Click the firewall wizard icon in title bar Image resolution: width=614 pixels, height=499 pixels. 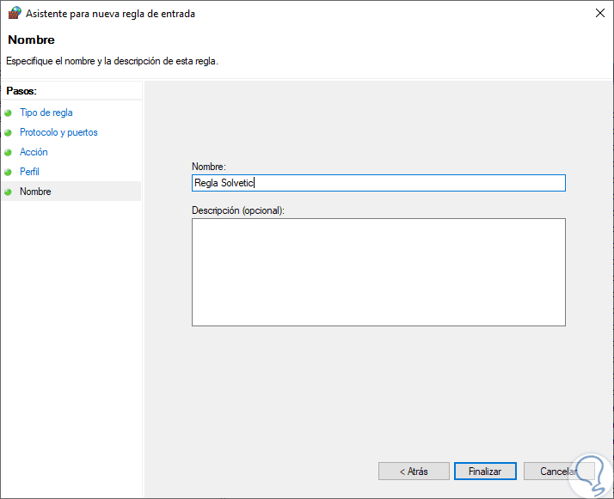pyautogui.click(x=14, y=13)
